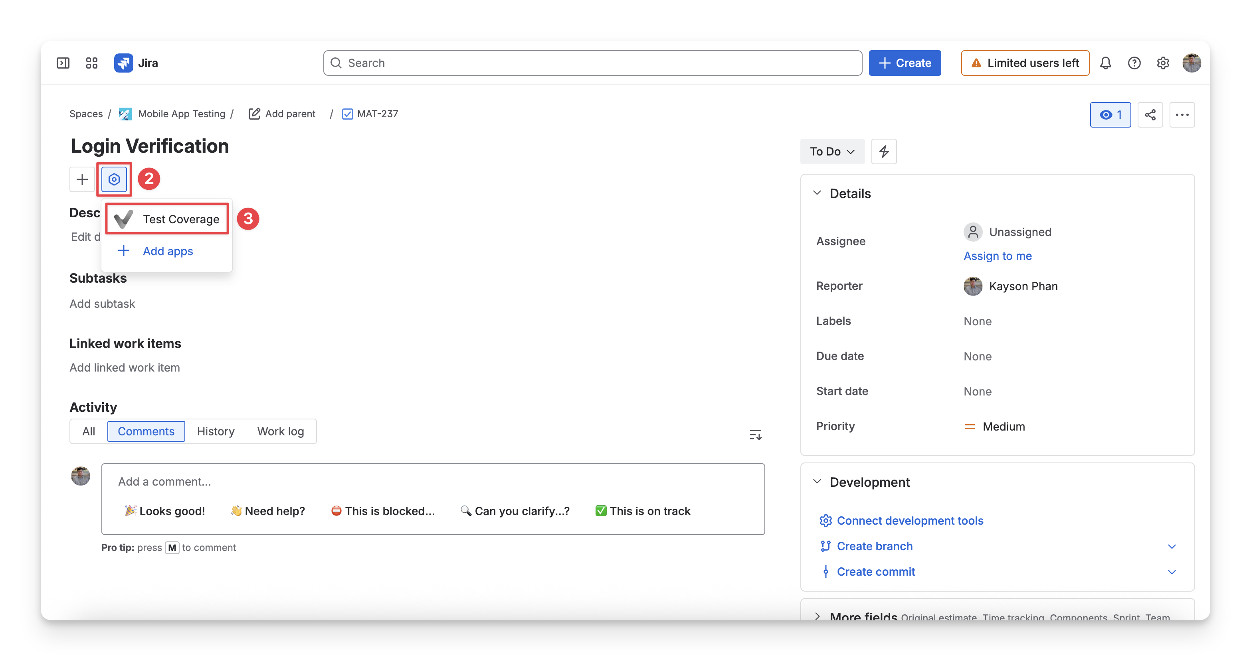Image resolution: width=1251 pixels, height=661 pixels.
Task: Expand the Create branch chevron
Action: pyautogui.click(x=1171, y=547)
